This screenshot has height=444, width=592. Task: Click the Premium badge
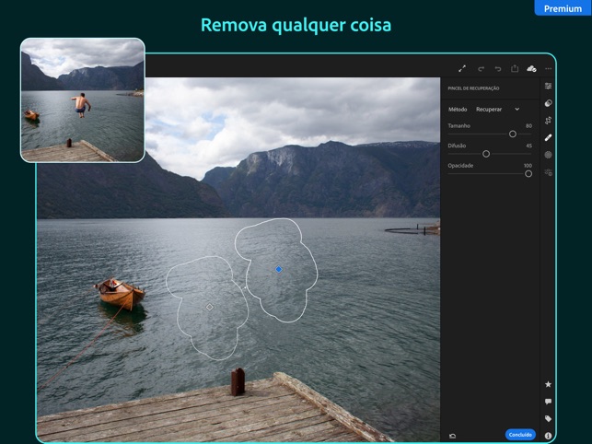point(563,8)
